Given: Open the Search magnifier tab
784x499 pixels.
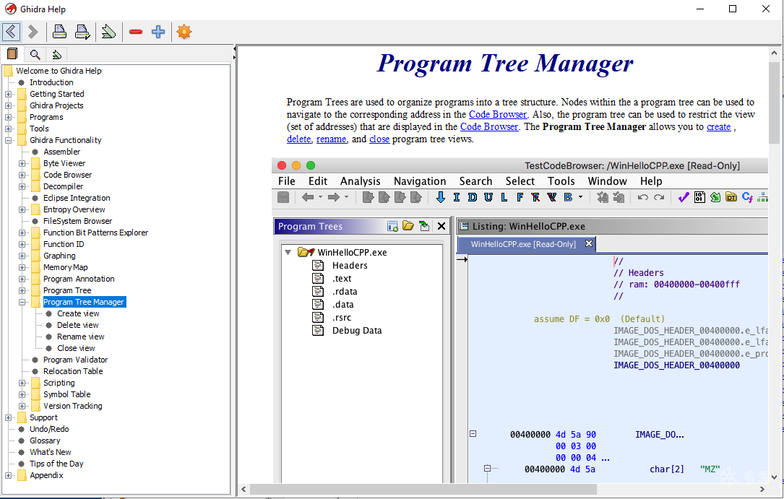Looking at the screenshot, I should point(35,54).
